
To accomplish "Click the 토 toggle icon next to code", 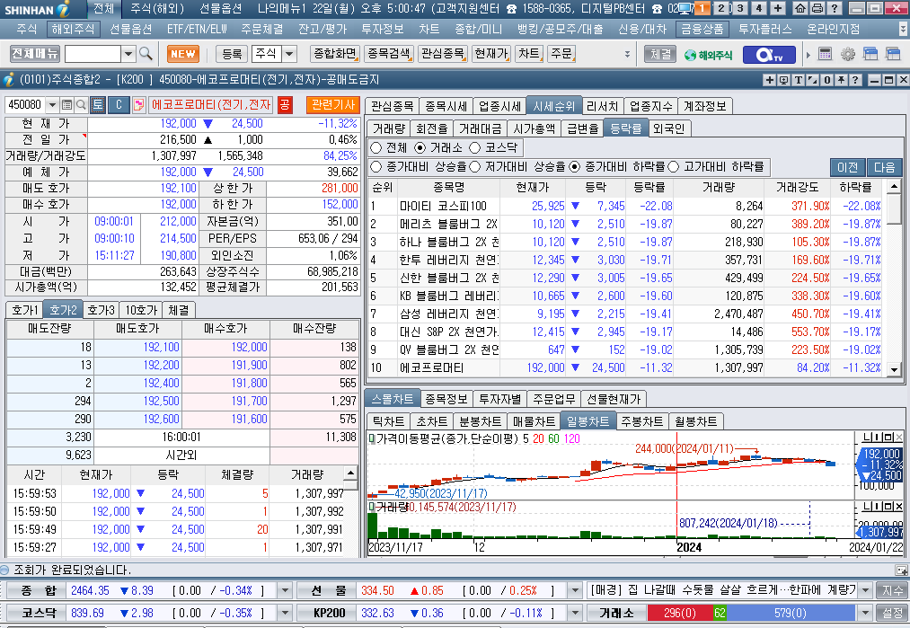I will [98, 104].
